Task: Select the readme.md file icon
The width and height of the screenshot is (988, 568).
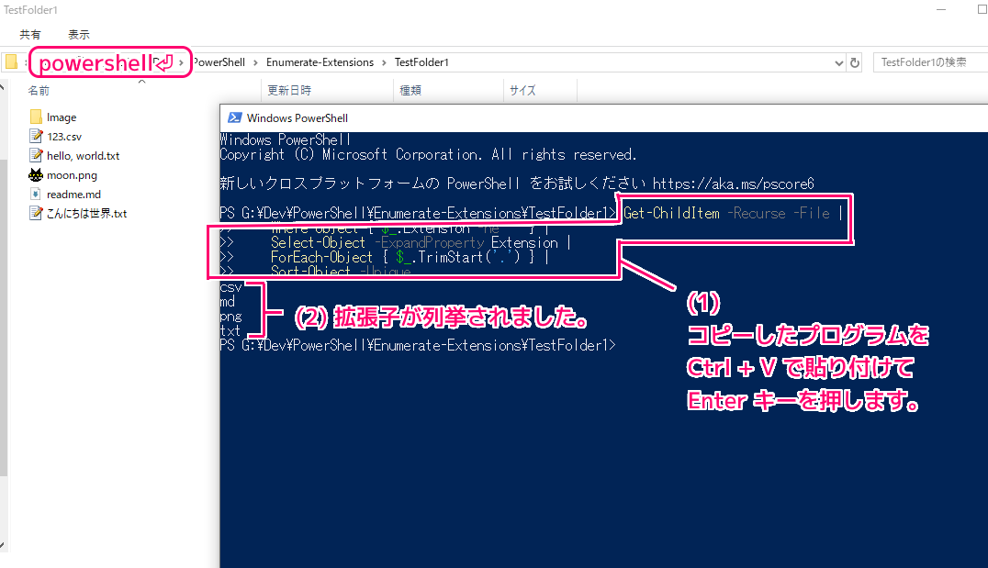Action: pos(36,194)
